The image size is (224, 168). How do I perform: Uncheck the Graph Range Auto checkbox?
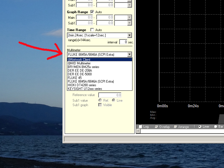point(92,12)
